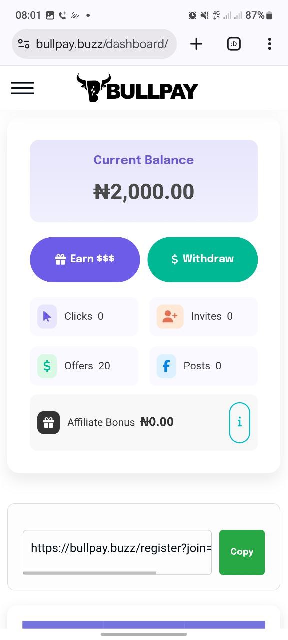Tap the Facebook Posts icon
288x640 pixels.
(x=166, y=366)
